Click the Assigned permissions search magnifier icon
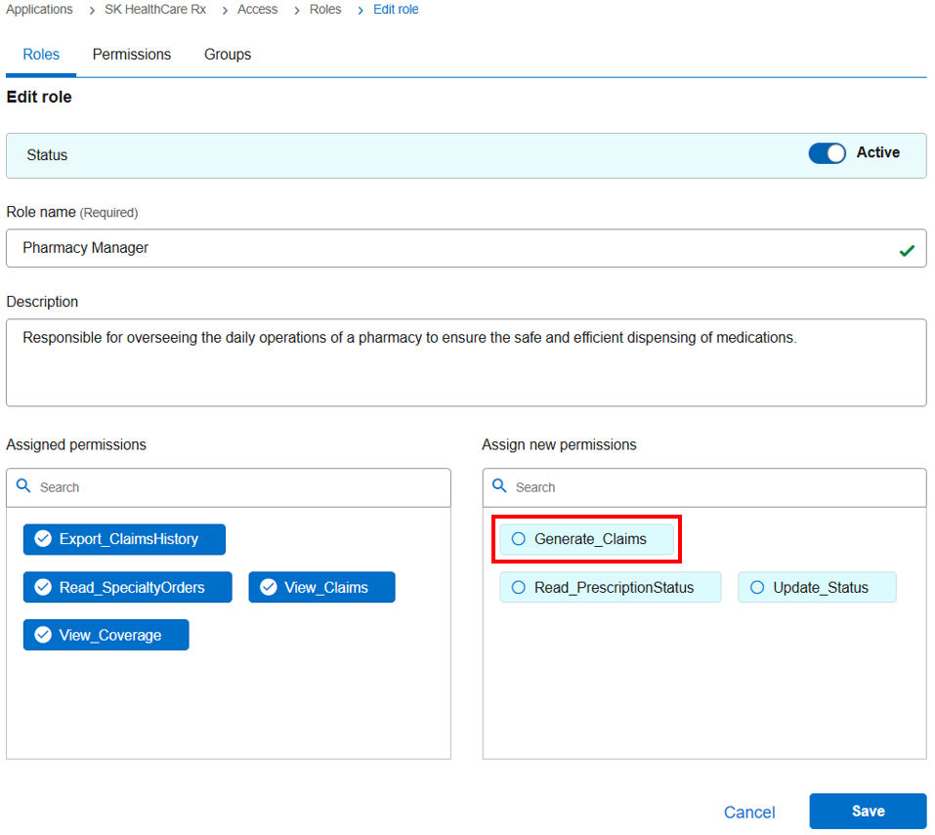 (23, 485)
